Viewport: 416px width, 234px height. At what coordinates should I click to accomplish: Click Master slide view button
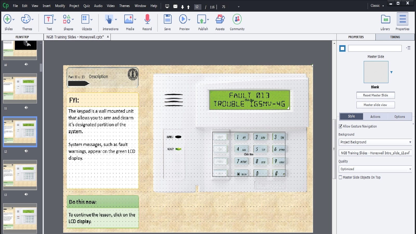click(x=375, y=105)
